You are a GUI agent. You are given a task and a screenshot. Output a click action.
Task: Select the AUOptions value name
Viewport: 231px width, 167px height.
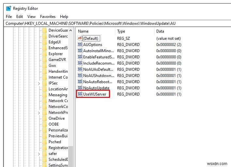(93, 45)
